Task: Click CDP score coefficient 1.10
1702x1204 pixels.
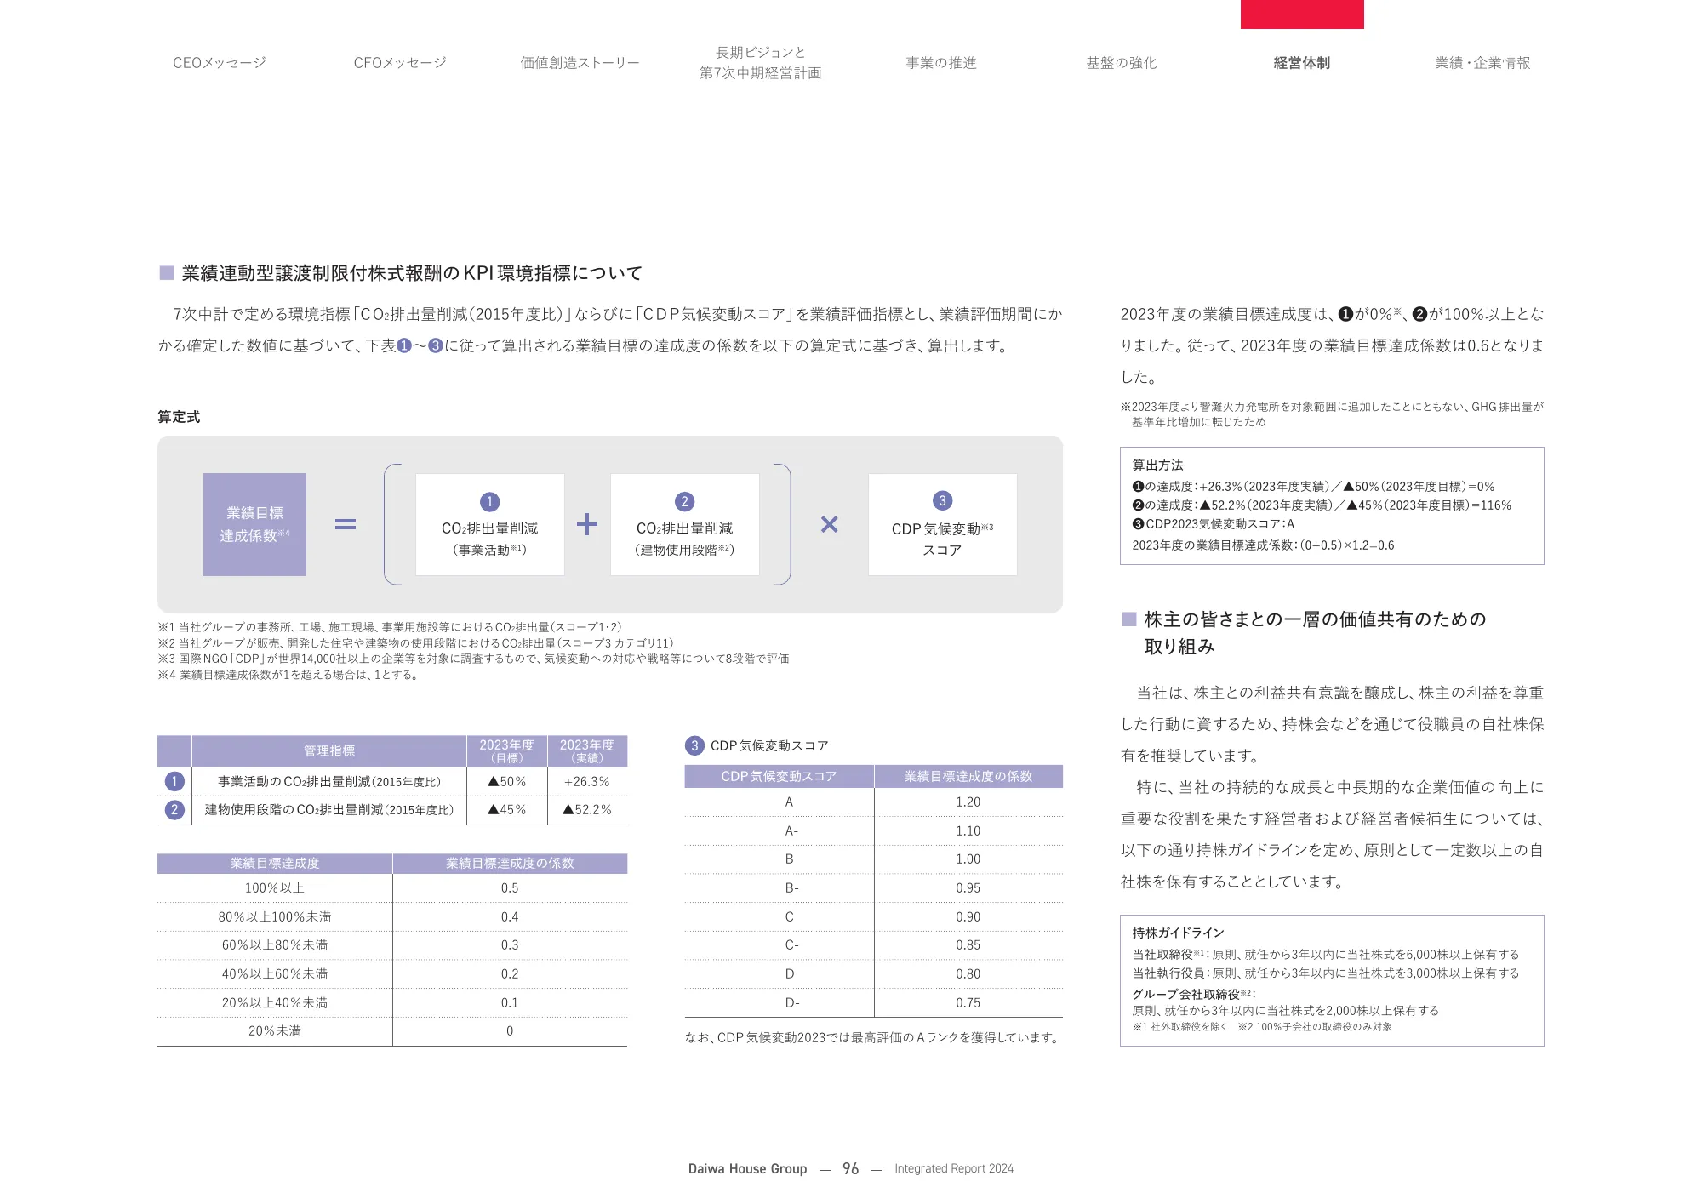Action: (968, 830)
